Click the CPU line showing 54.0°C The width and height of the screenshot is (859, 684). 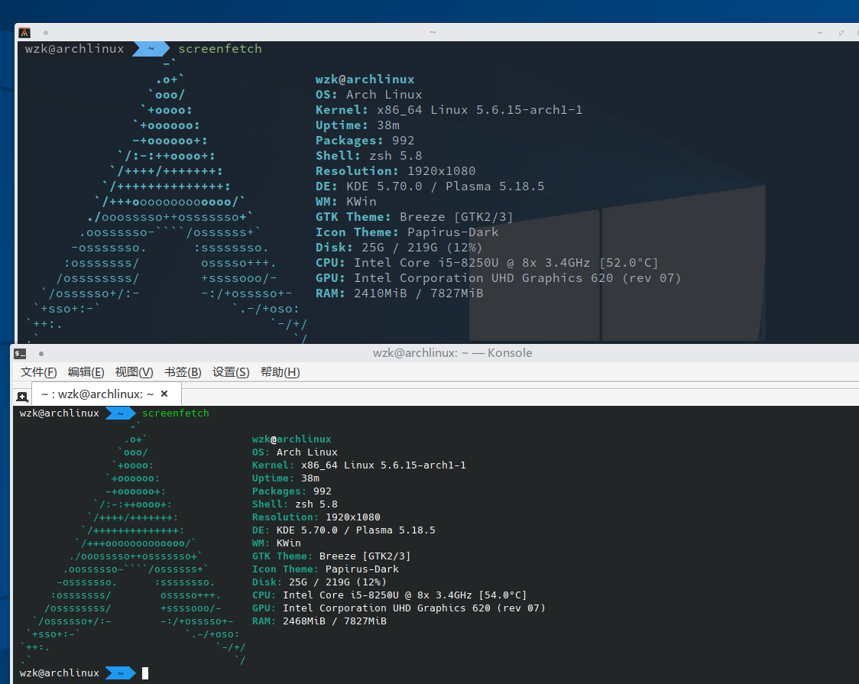point(390,595)
